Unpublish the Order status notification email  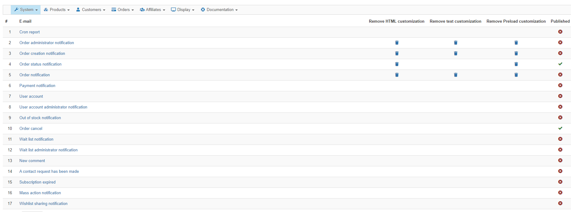click(x=560, y=64)
